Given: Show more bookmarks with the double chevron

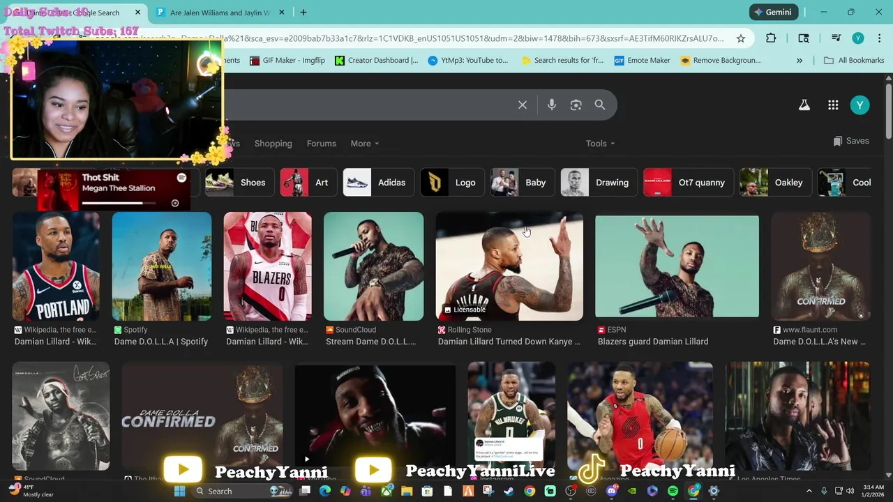Looking at the screenshot, I should [800, 61].
